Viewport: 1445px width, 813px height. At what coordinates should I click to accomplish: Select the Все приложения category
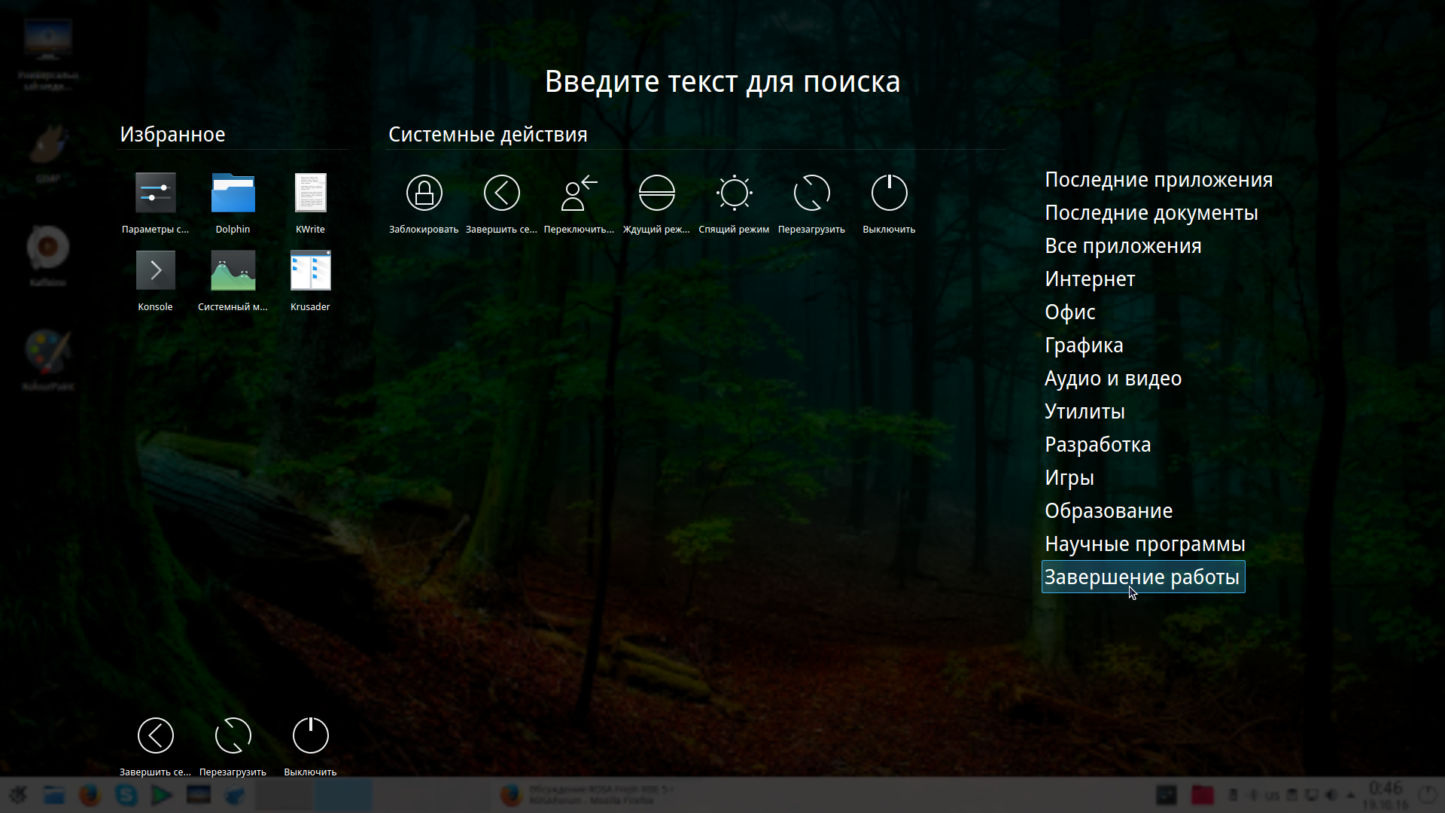(x=1122, y=246)
